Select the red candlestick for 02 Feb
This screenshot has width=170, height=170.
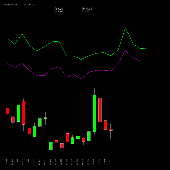click(62, 146)
